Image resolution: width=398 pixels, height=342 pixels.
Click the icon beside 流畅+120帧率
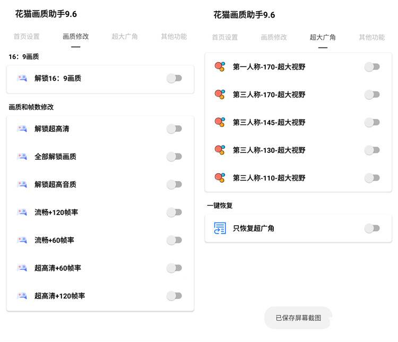pyautogui.click(x=22, y=212)
